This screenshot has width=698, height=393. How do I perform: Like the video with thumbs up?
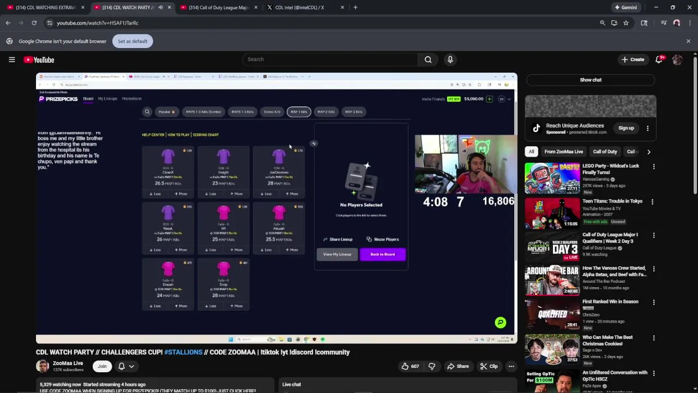pos(410,366)
